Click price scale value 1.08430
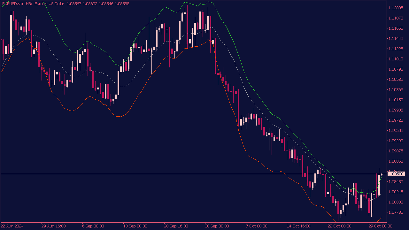 point(396,182)
